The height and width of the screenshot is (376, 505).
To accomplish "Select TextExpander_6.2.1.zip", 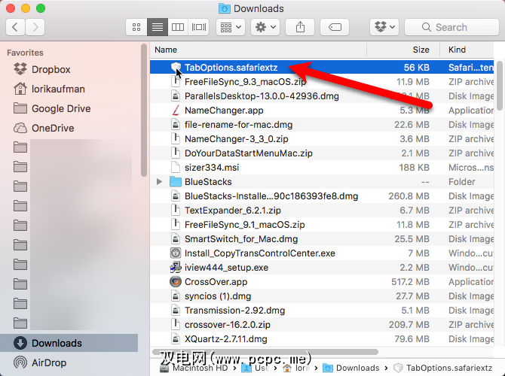I will (322, 210).
